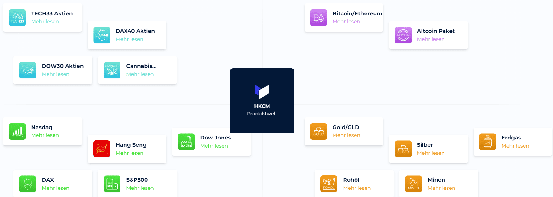The height and width of the screenshot is (197, 553).
Task: Open the Cannabis leaf icon
Action: pos(112,70)
